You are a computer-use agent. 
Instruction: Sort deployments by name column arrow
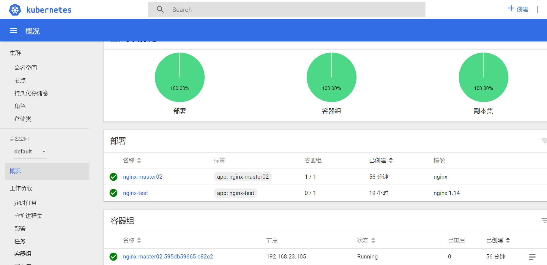pyautogui.click(x=139, y=161)
